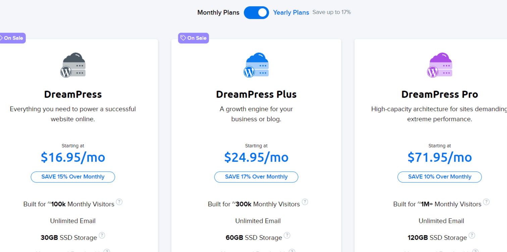
Task: Click Unlimited Email in the DreamPress Pro card
Action: coord(441,221)
